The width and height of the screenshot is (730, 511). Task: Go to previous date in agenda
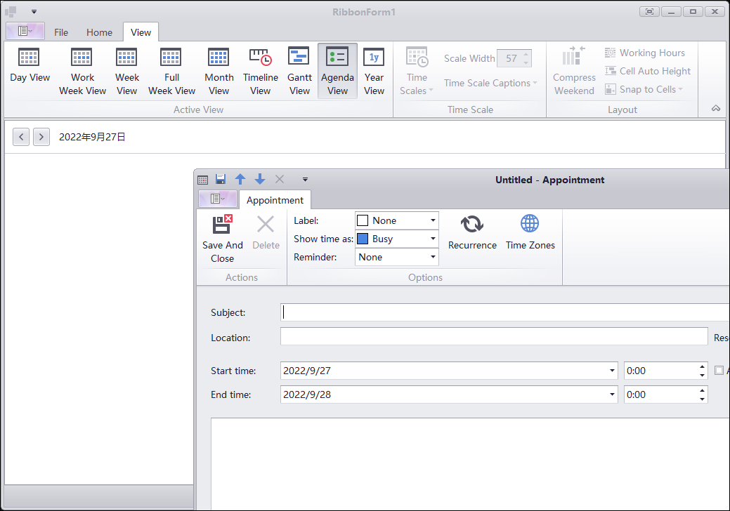pos(21,137)
